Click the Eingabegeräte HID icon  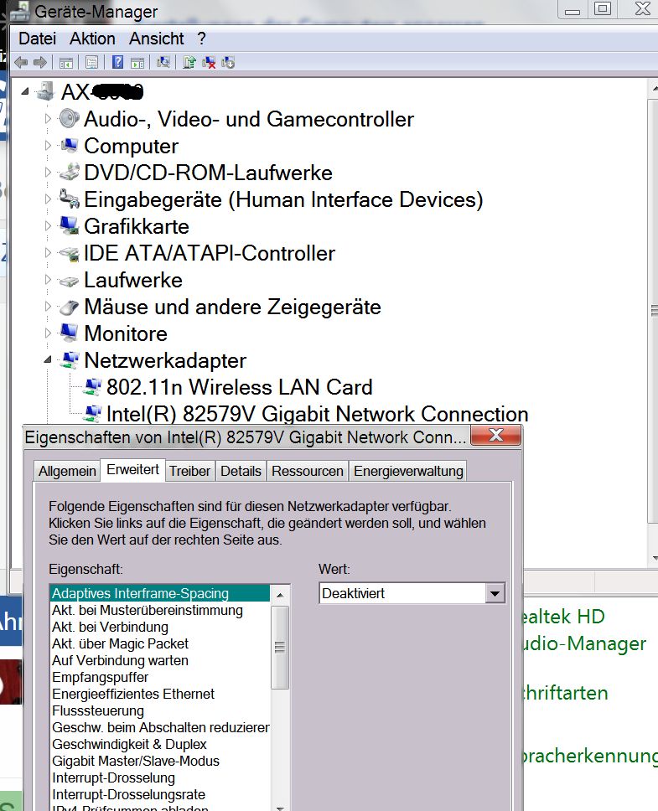tap(69, 199)
